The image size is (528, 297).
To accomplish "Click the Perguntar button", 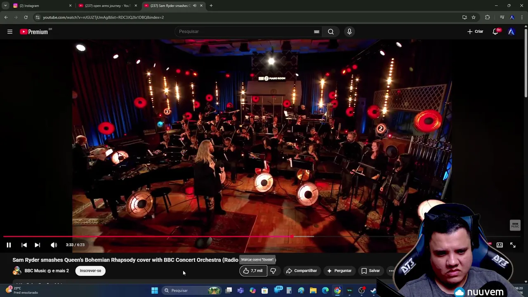I will coord(339,271).
